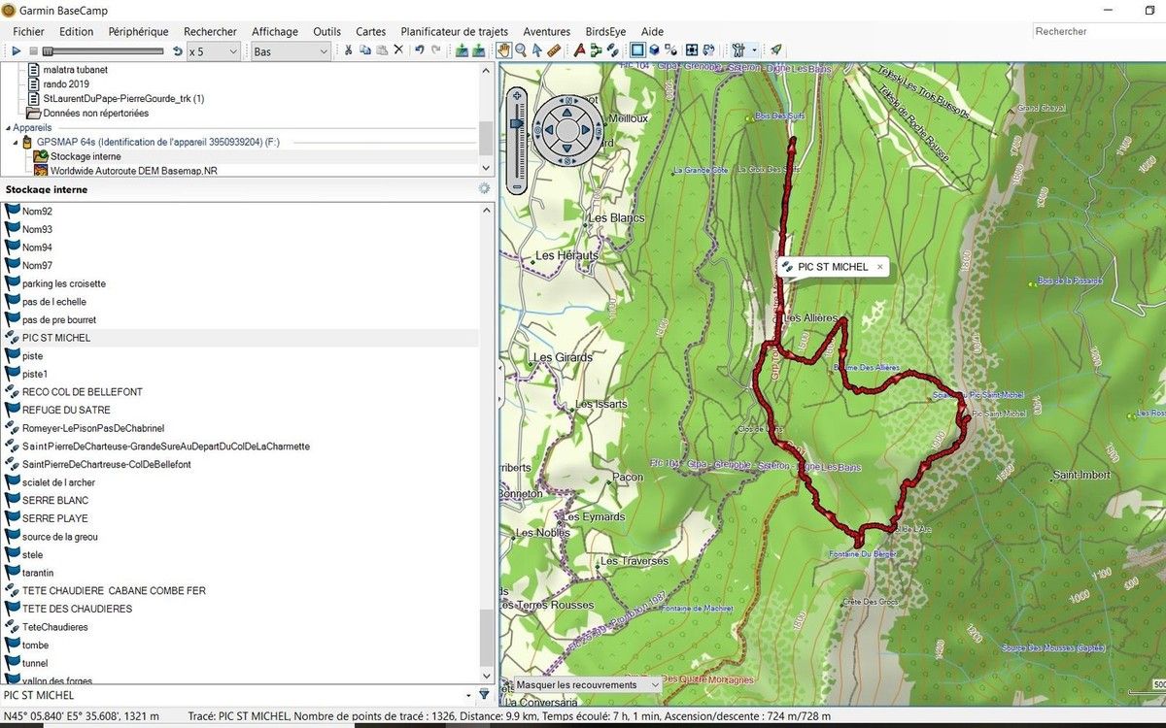The height and width of the screenshot is (728, 1166).
Task: Open the Affichage menu
Action: 275,31
